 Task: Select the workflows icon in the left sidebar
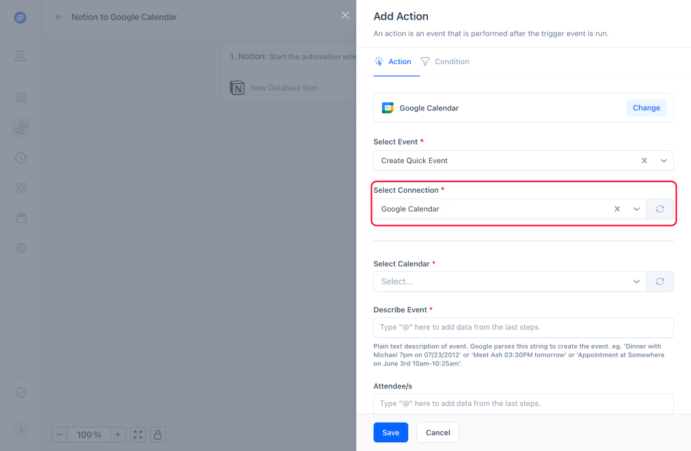(x=21, y=127)
